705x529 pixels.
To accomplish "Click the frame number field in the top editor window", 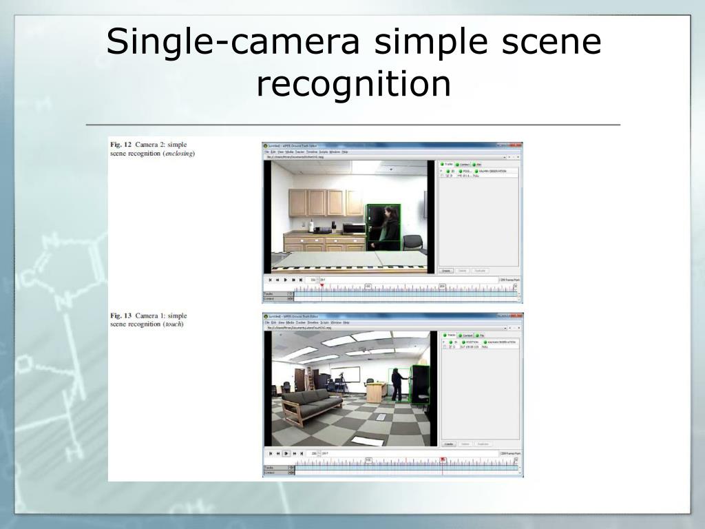I will [312, 280].
